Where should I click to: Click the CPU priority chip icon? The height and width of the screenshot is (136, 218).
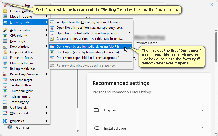[x=5, y=36]
